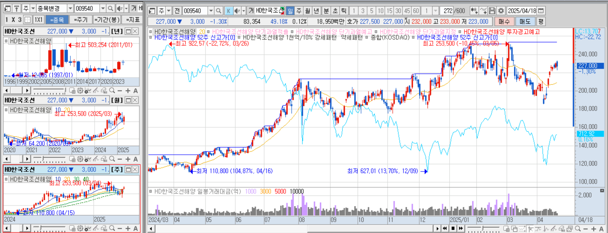Click the 1X1 layout button
Viewport: 608px width, 233px height.
click(39, 20)
